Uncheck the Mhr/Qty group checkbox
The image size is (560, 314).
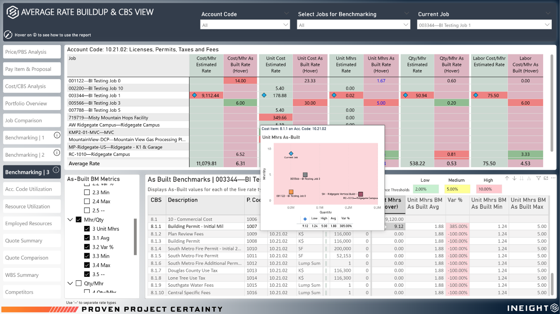click(x=79, y=220)
